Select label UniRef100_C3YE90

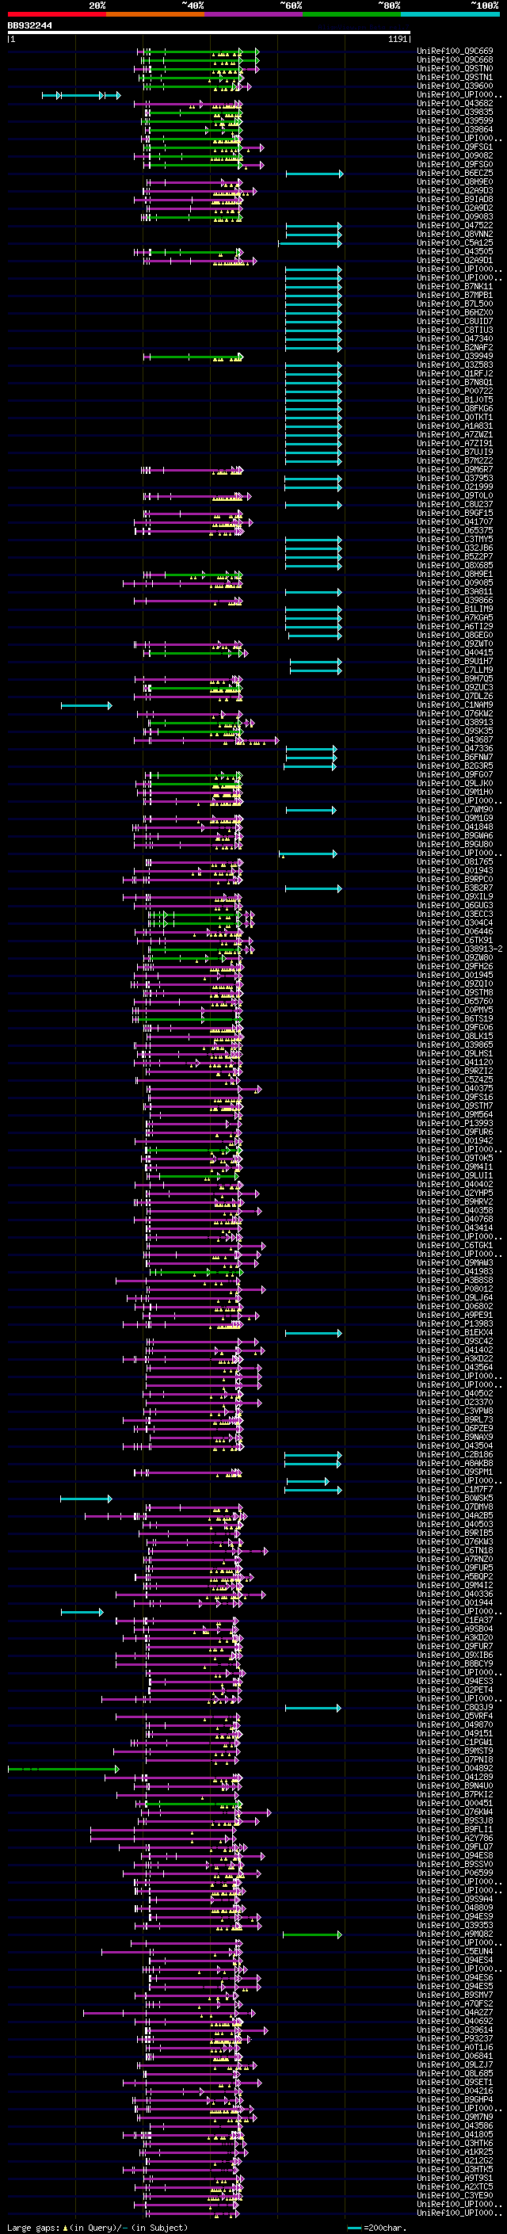[x=455, y=2194]
